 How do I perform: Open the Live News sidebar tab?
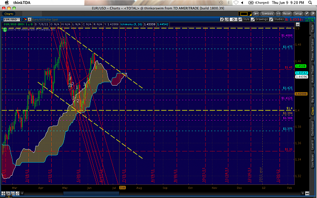point(313,161)
